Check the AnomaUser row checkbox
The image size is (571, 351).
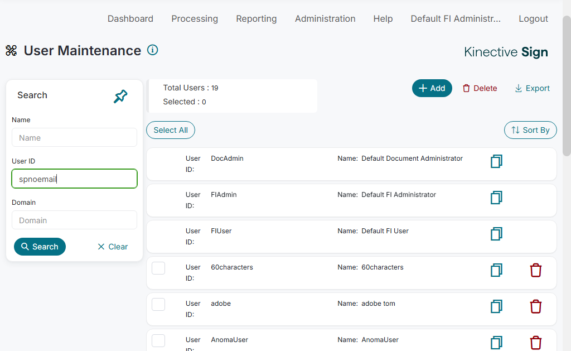pyautogui.click(x=158, y=340)
